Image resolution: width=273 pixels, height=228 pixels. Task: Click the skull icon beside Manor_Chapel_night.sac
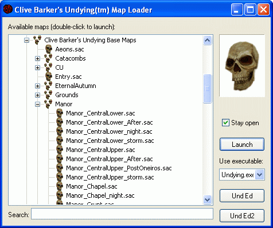[60, 195]
